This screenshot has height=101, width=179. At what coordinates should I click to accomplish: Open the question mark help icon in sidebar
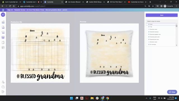coord(3,87)
